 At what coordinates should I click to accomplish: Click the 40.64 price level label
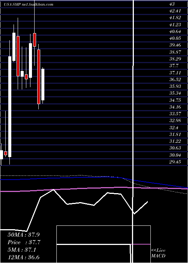pos(175,32)
